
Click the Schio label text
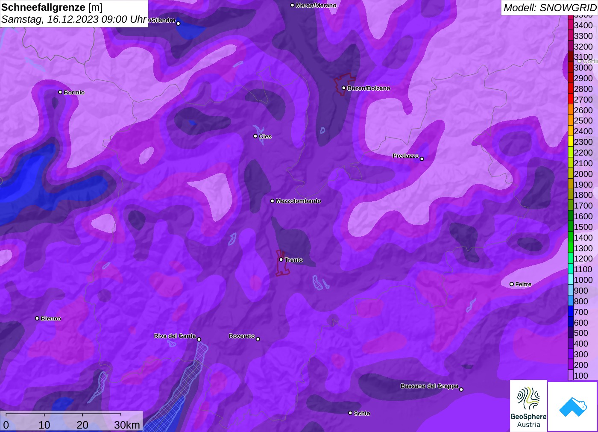tap(362, 413)
